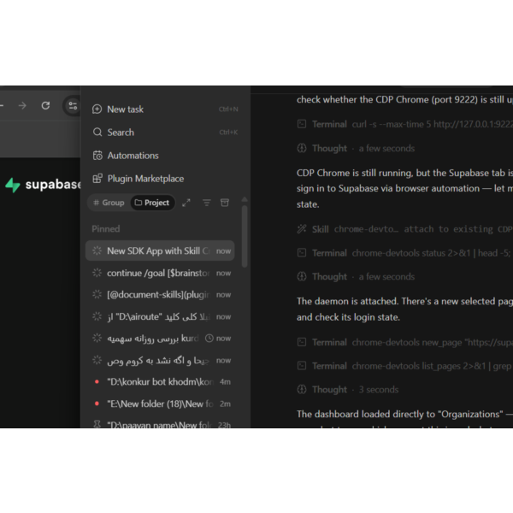Switch grouping to Project
This screenshot has height=513, width=513.
[152, 203]
